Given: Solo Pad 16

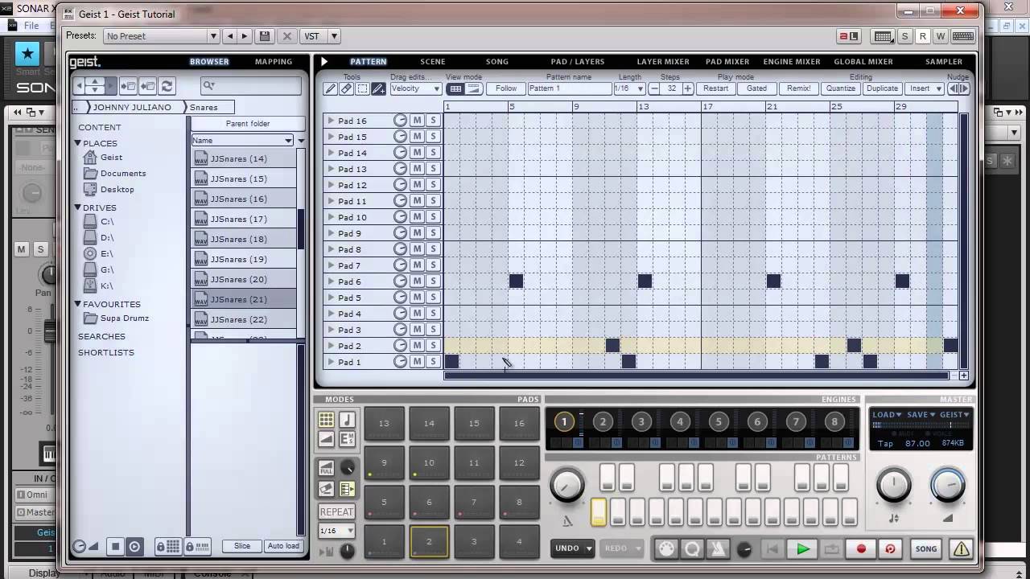Looking at the screenshot, I should click(x=433, y=121).
